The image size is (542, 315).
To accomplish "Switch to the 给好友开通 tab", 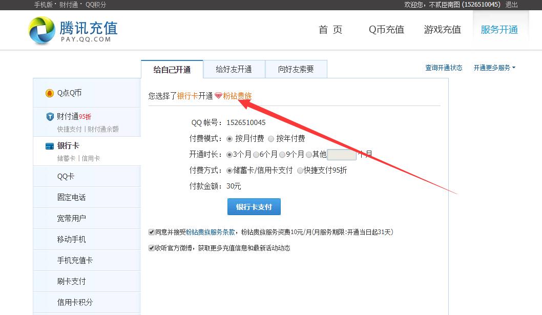I will point(234,69).
